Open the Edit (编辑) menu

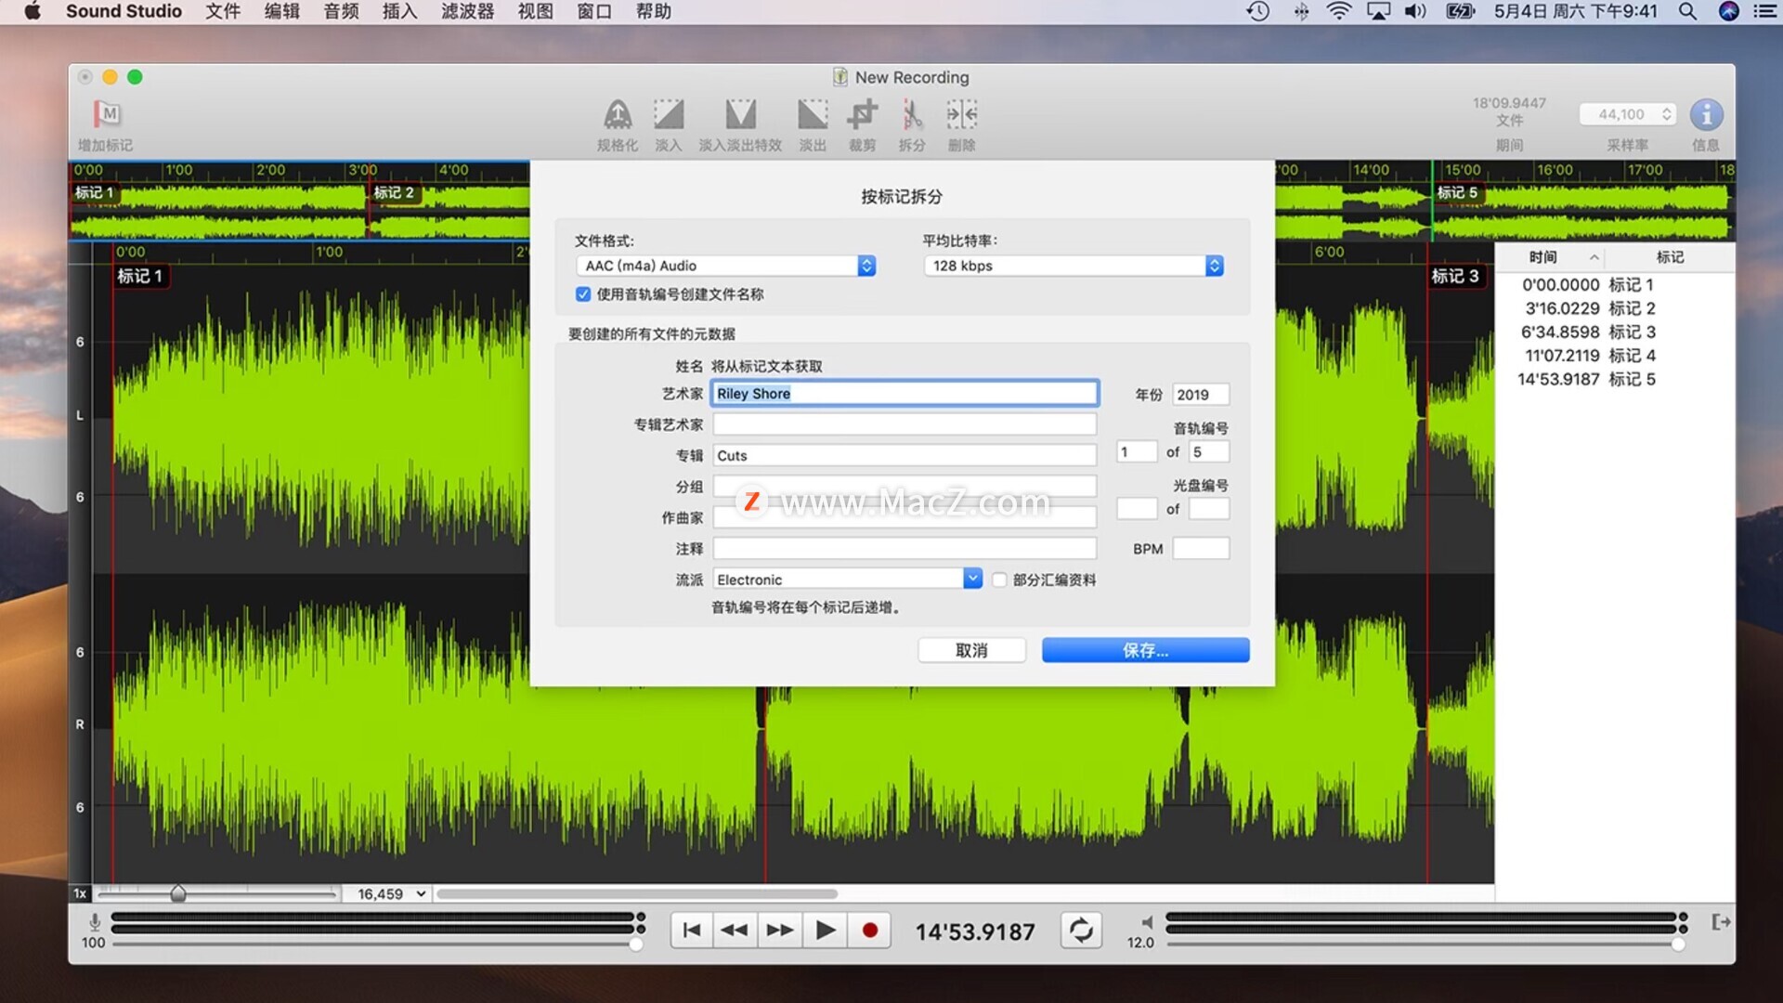click(x=281, y=11)
